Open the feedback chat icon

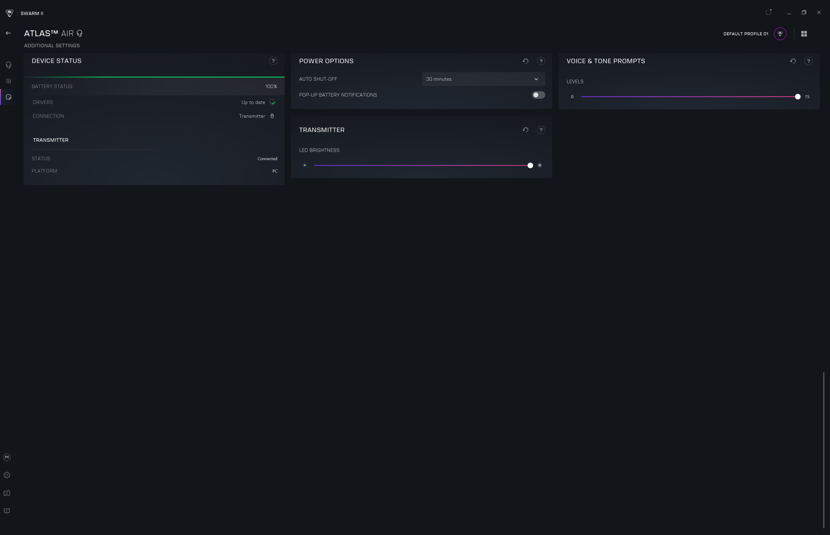[7, 511]
